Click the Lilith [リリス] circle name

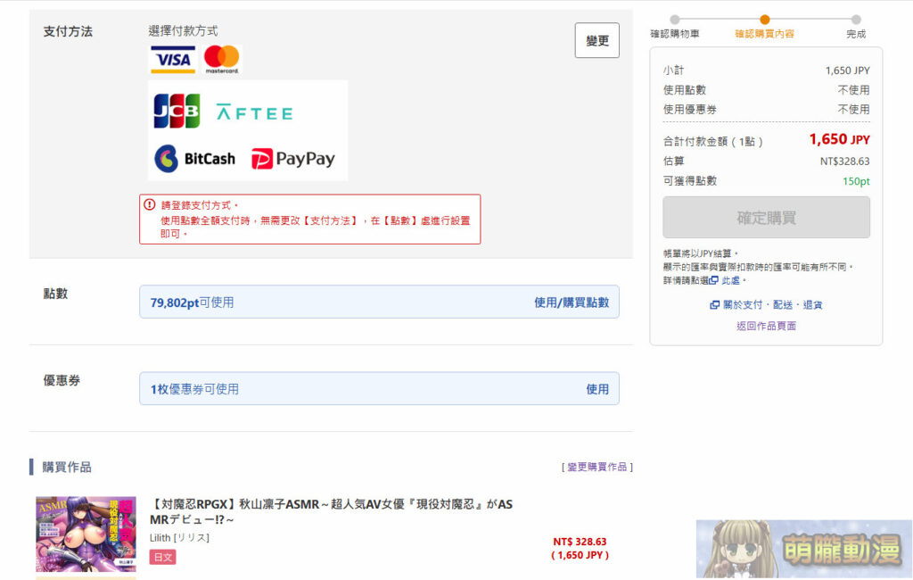point(179,537)
